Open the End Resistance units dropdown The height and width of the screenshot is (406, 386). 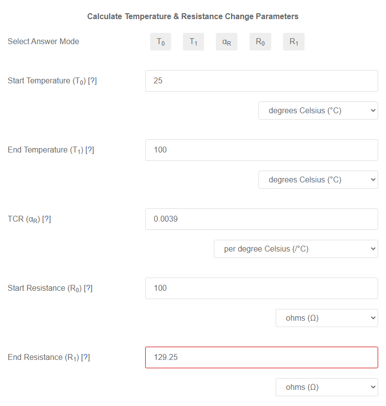327,387
